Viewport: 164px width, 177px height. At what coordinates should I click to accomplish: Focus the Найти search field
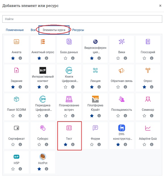pos(82,19)
